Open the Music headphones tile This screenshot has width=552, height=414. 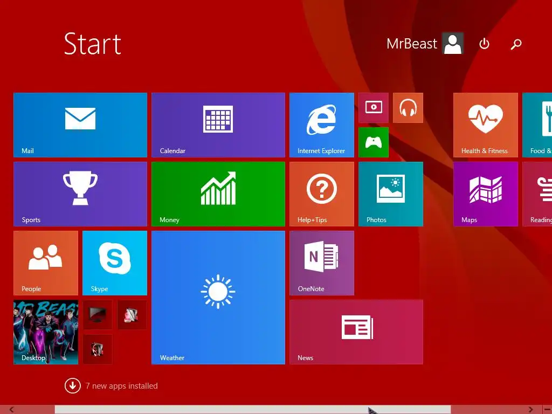point(408,108)
